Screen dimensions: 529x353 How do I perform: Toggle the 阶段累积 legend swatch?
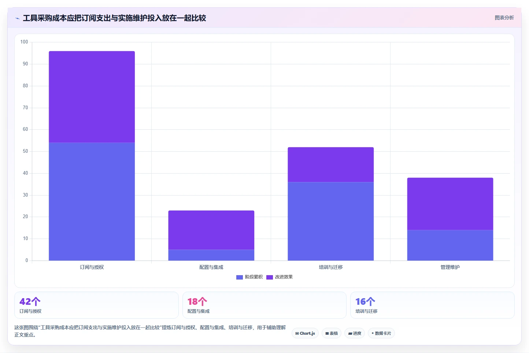(x=240, y=277)
